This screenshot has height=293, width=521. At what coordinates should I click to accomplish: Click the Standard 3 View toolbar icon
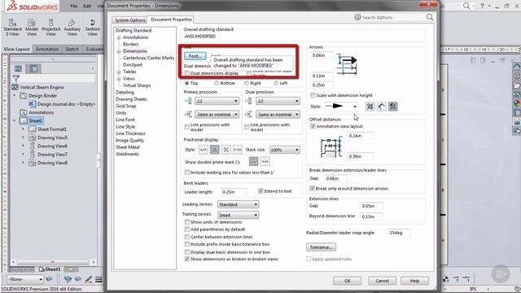pos(12,27)
